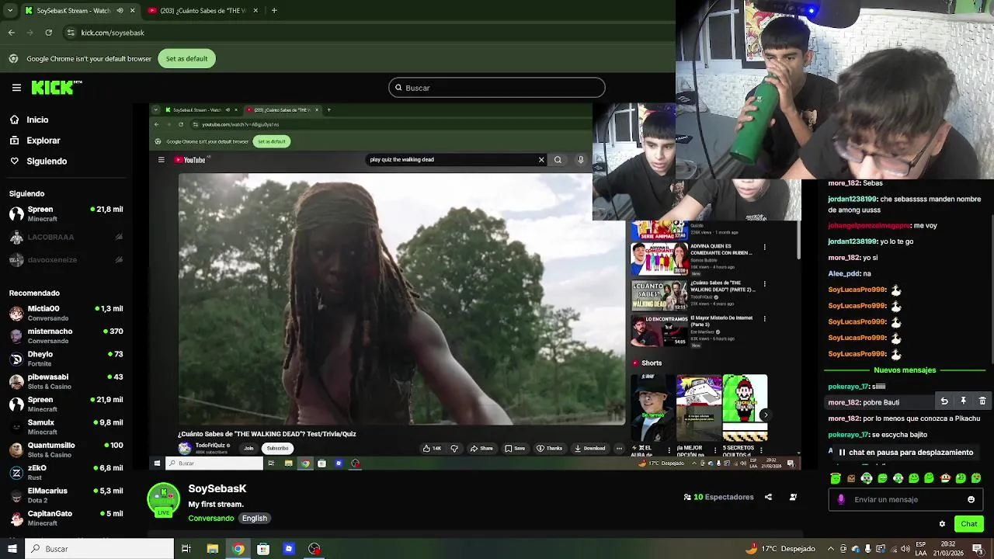Clear the streamed YouTube search box
This screenshot has height=559, width=994.
pos(541,160)
